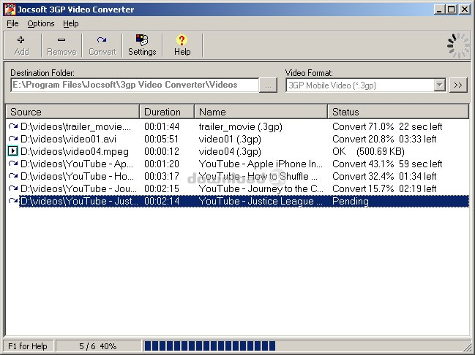475x355 pixels.
Task: Click the convert icon next to video01.avi
Action: tap(12, 139)
